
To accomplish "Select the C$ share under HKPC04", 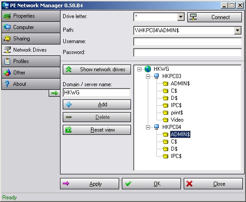I will click(x=174, y=142).
